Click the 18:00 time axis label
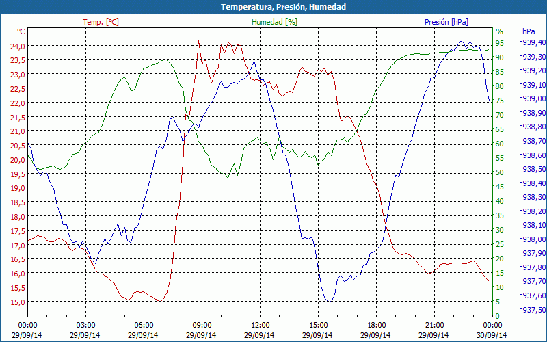547x342 pixels. coord(376,325)
